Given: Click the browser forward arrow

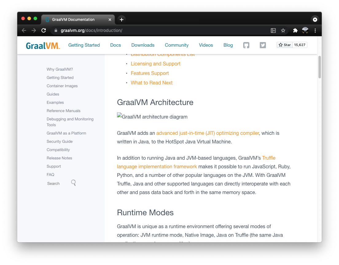Looking at the screenshot, I should (x=34, y=30).
